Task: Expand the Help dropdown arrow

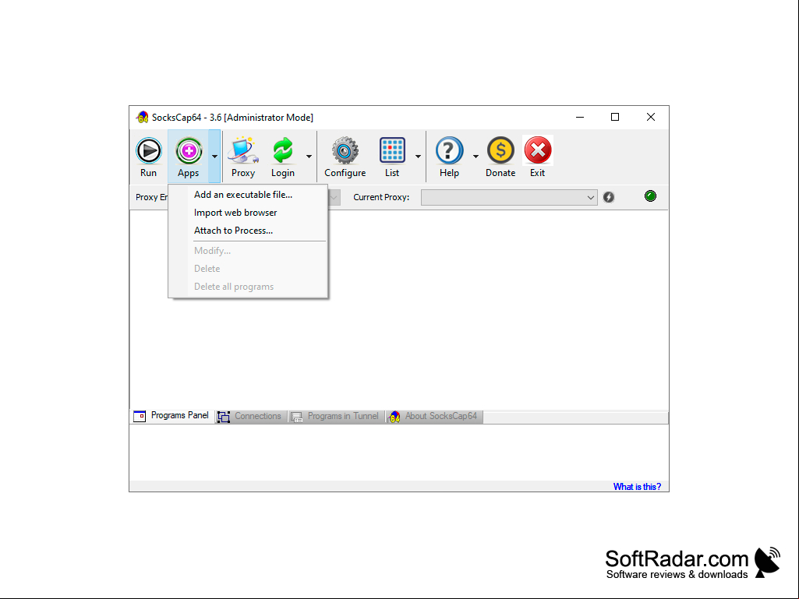Action: coord(476,157)
